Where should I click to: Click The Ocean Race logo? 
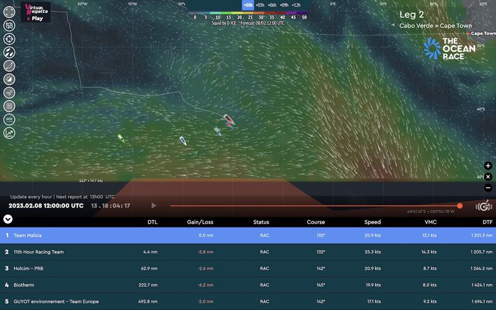point(449,48)
